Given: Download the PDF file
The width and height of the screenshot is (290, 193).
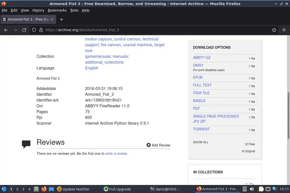Looking at the screenshot, I should pyautogui.click(x=196, y=108).
